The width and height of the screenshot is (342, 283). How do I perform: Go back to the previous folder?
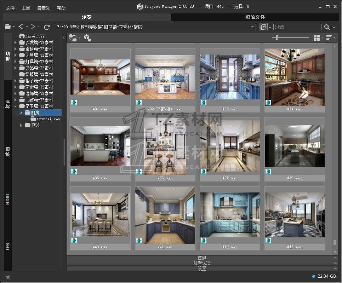21,27
